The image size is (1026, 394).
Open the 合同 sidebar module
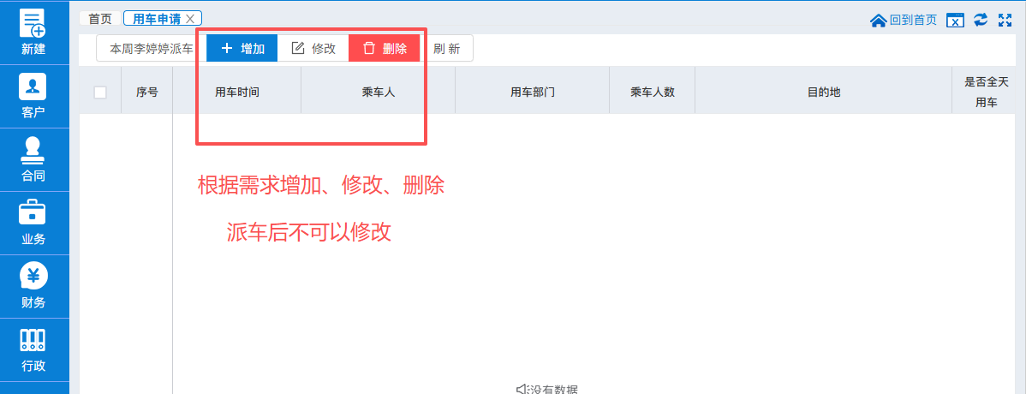(34, 159)
